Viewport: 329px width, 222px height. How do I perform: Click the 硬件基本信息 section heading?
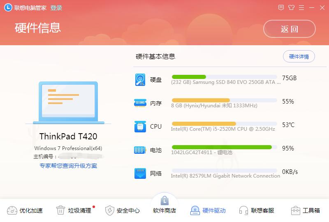pos(155,56)
